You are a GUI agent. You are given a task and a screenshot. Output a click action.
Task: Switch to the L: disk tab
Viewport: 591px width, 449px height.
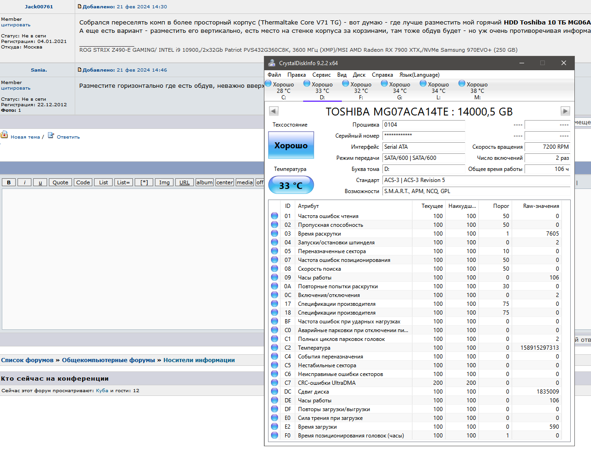(438, 90)
